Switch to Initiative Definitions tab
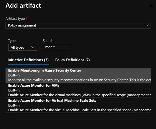The width and height of the screenshot is (156, 129). [28, 60]
